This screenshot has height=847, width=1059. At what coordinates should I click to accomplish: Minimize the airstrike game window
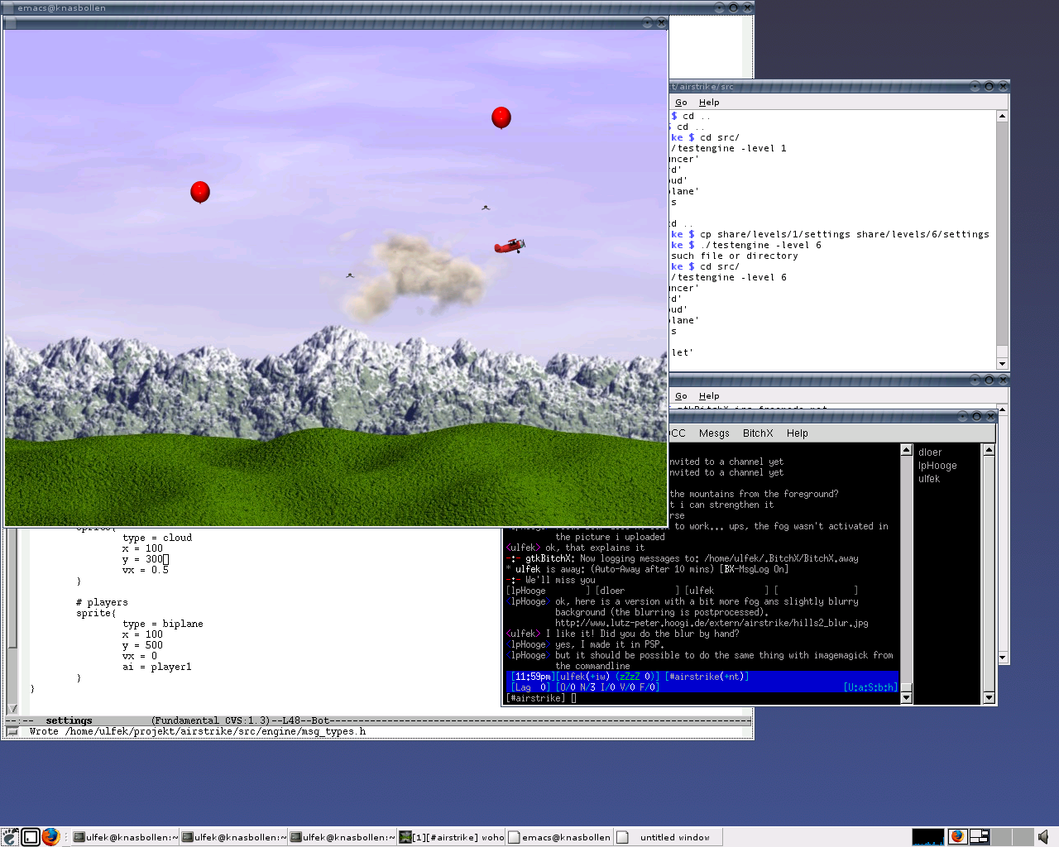click(x=648, y=23)
